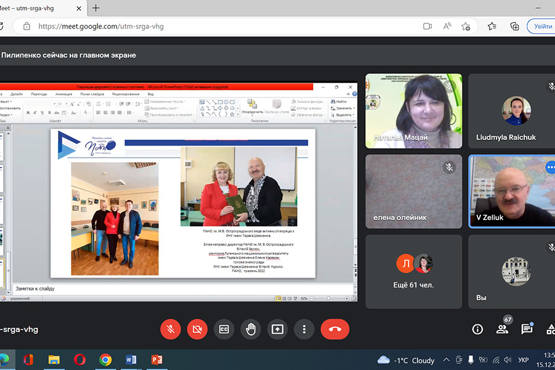Show the participants list with 67 people
The width and height of the screenshot is (555, 370).
pos(503,329)
